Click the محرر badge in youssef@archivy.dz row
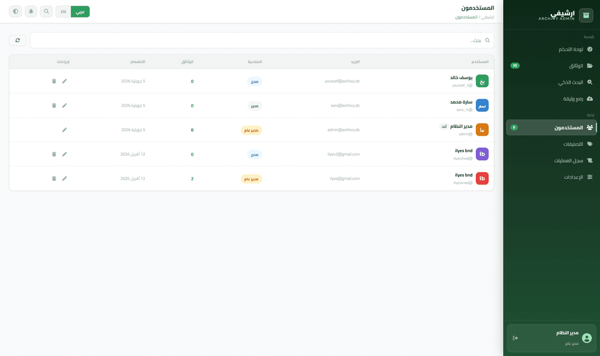This screenshot has height=356, width=600. pos(254,81)
